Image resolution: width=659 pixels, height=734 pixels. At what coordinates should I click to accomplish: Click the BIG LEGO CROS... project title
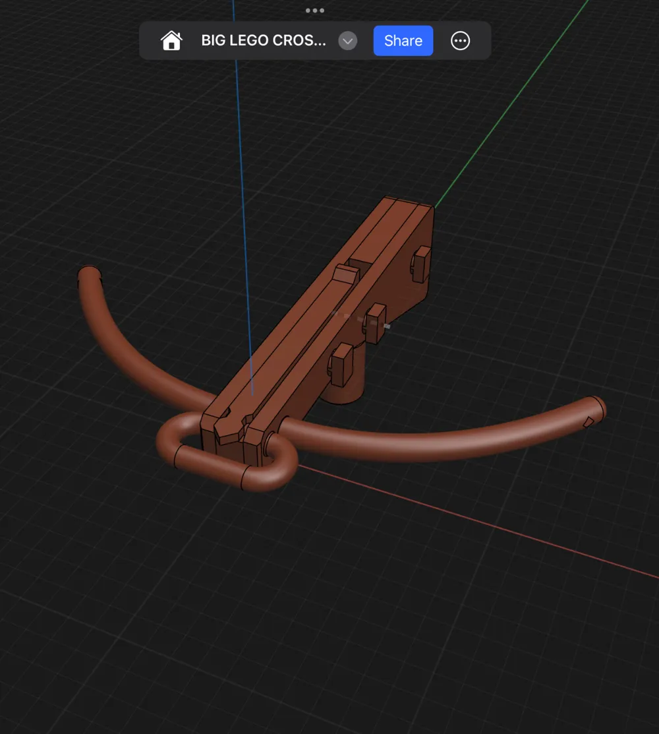264,41
